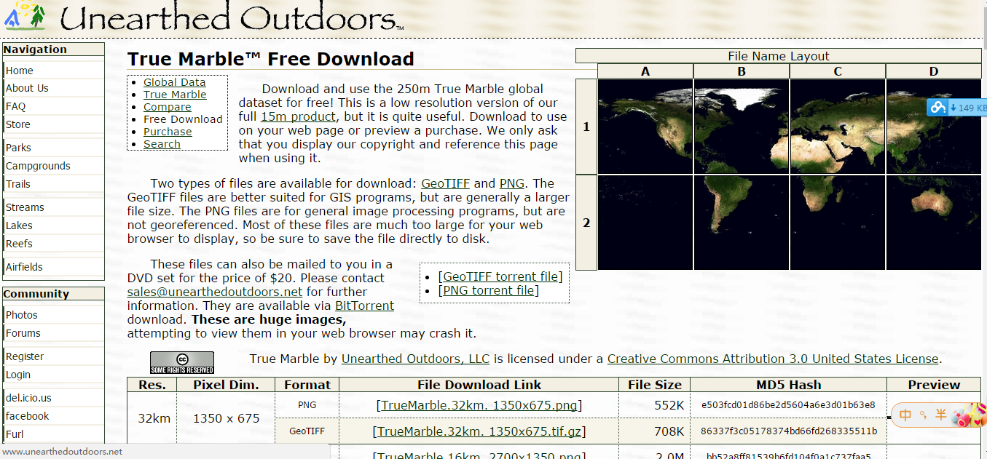
Task: Click the GeoTIFF link in the paragraph
Action: coord(445,183)
